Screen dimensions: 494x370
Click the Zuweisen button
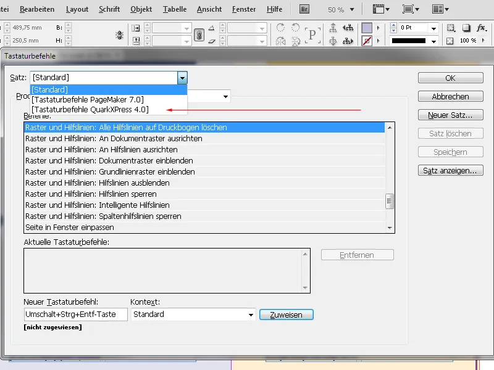(287, 314)
